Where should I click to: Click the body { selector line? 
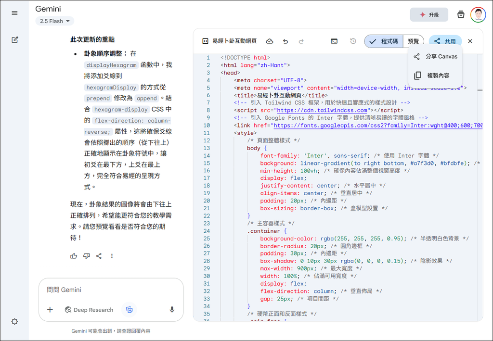tap(257, 148)
